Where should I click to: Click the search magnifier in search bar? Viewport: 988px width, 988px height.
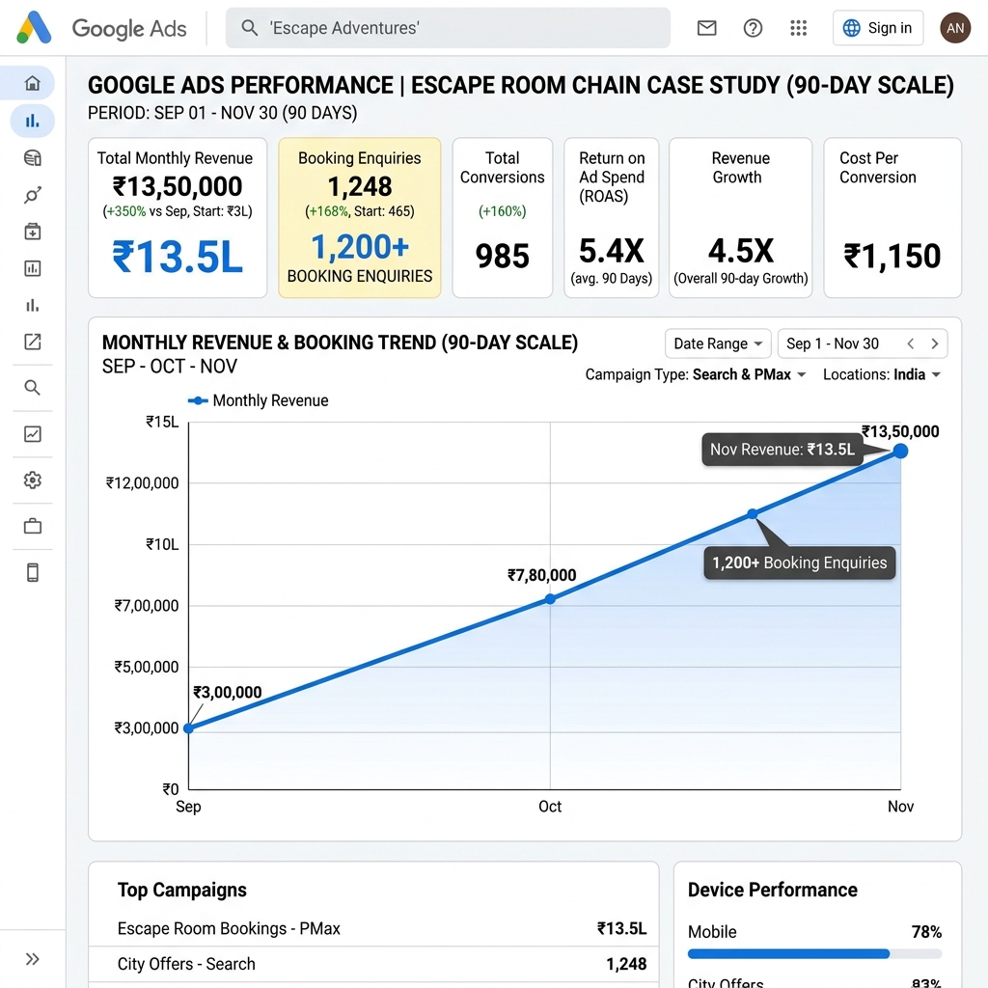pos(250,28)
